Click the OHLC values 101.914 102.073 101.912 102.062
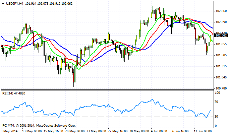The image size is (228, 134). click(x=49, y=4)
